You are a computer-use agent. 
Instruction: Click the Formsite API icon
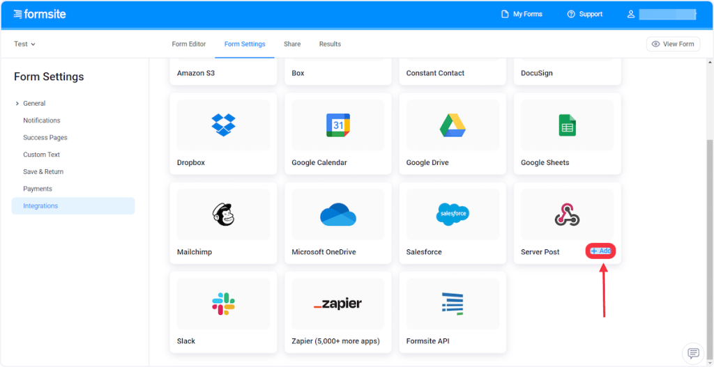click(x=453, y=304)
